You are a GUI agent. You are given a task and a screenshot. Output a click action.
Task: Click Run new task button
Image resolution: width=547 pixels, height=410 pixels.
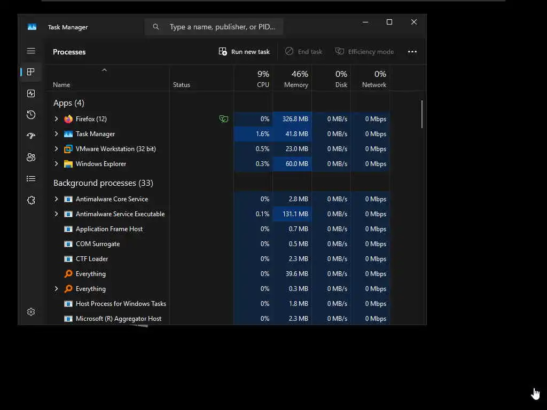point(244,52)
